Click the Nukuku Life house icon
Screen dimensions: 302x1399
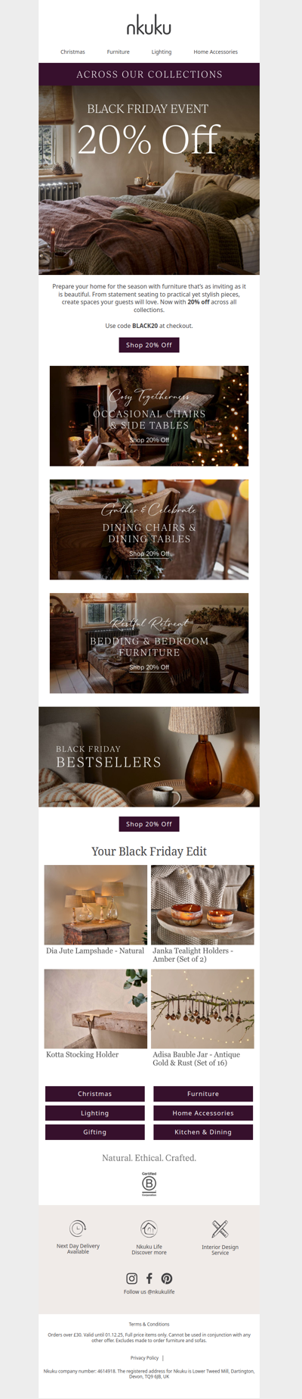(x=149, y=1228)
